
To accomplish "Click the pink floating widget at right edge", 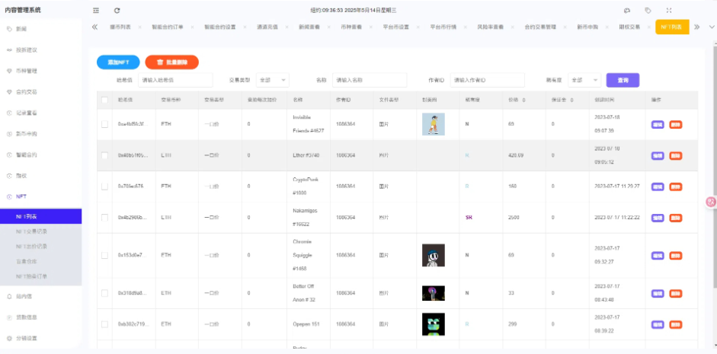I will point(711,202).
